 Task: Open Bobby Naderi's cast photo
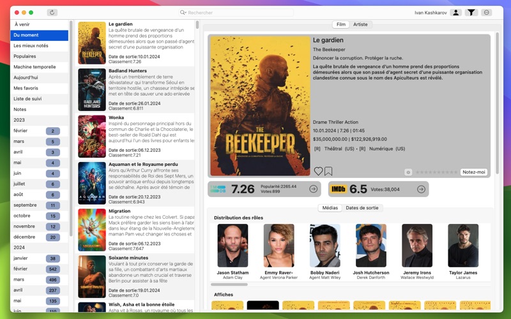pos(325,246)
